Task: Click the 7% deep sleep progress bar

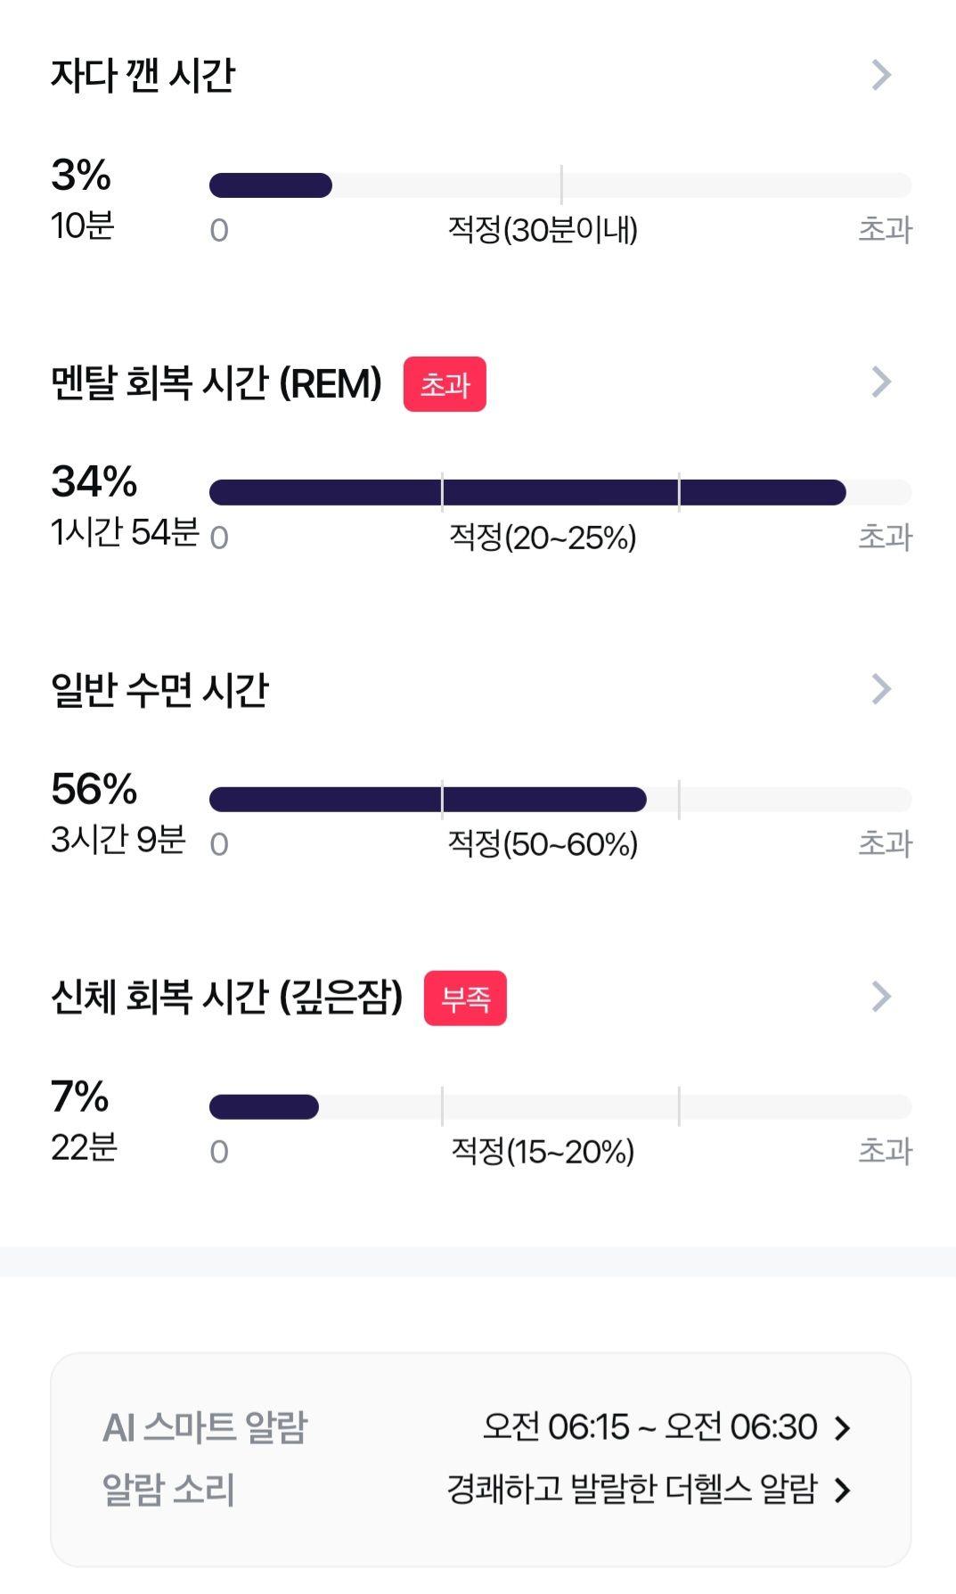Action: (560, 1106)
